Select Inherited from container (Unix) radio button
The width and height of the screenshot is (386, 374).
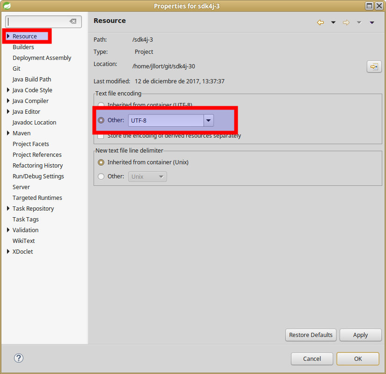coord(101,162)
